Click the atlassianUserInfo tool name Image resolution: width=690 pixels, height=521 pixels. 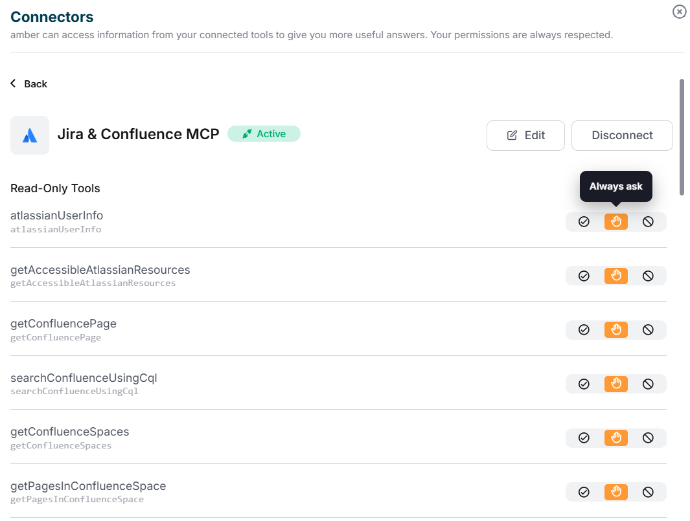[x=56, y=216]
